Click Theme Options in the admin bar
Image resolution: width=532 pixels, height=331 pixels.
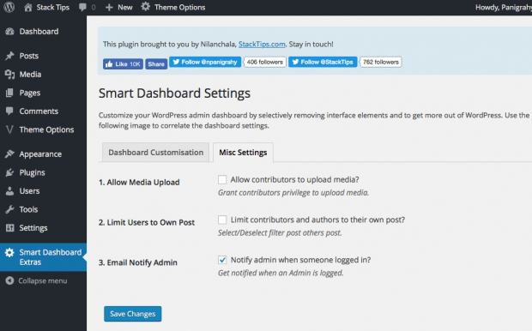(x=180, y=8)
